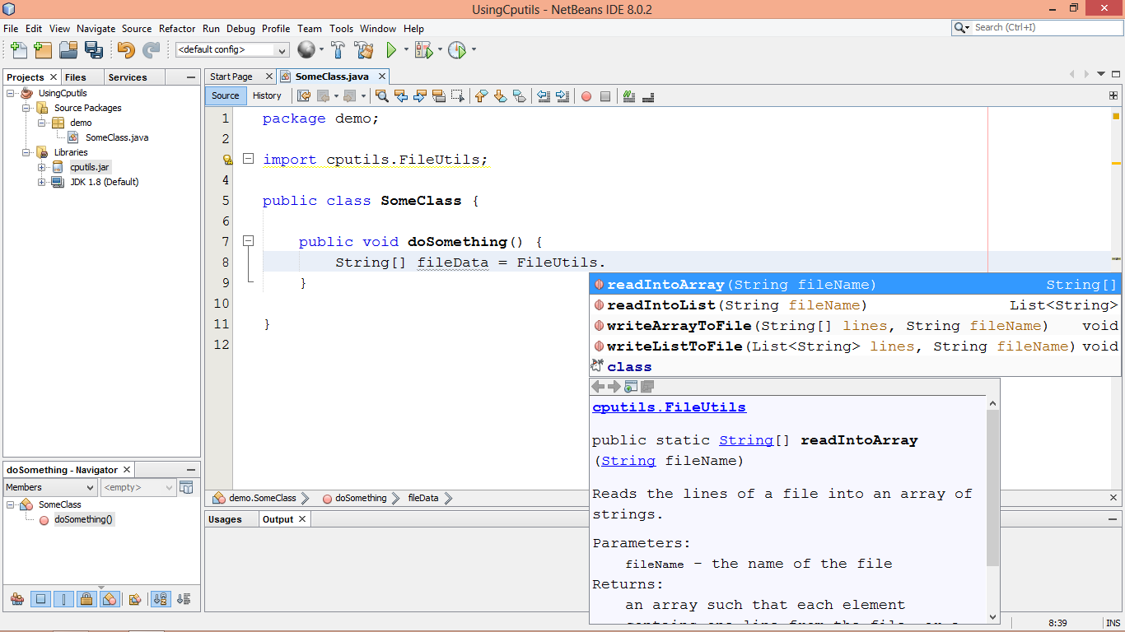This screenshot has height=632, width=1125.
Task: Click Find Next Occurrence icon
Action: (x=420, y=96)
